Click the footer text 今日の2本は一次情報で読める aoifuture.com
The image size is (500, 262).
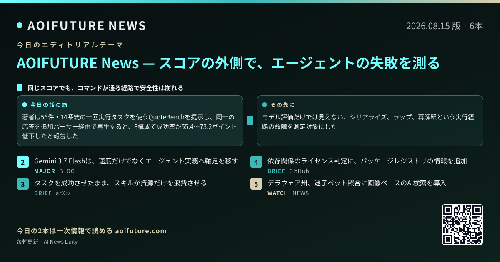click(x=92, y=231)
